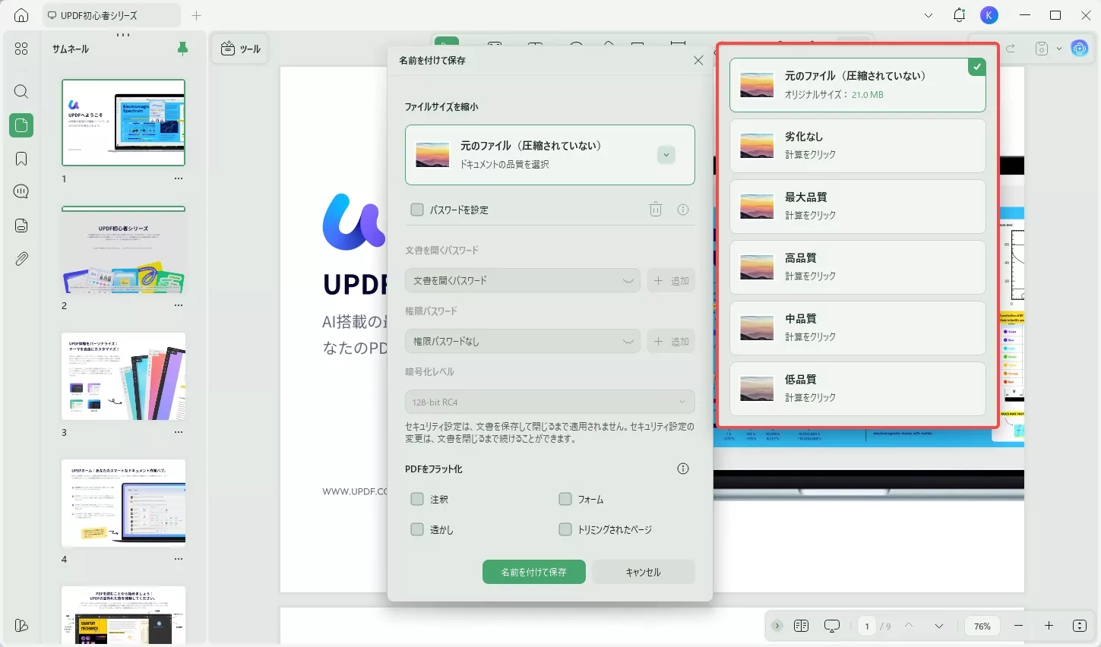1101x647 pixels.
Task: Open the tab list dropdown chevron in title bar
Action: pos(929,15)
